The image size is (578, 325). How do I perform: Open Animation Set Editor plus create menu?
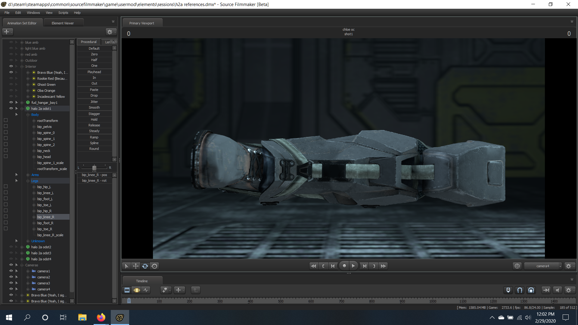click(x=8, y=32)
